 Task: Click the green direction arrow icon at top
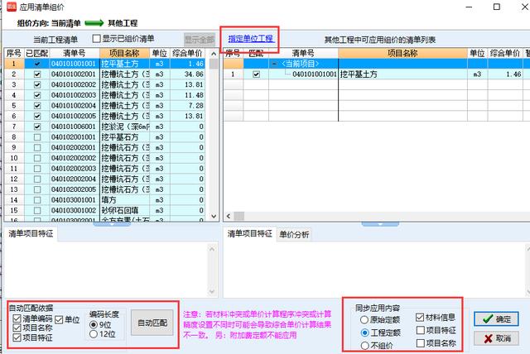click(87, 22)
